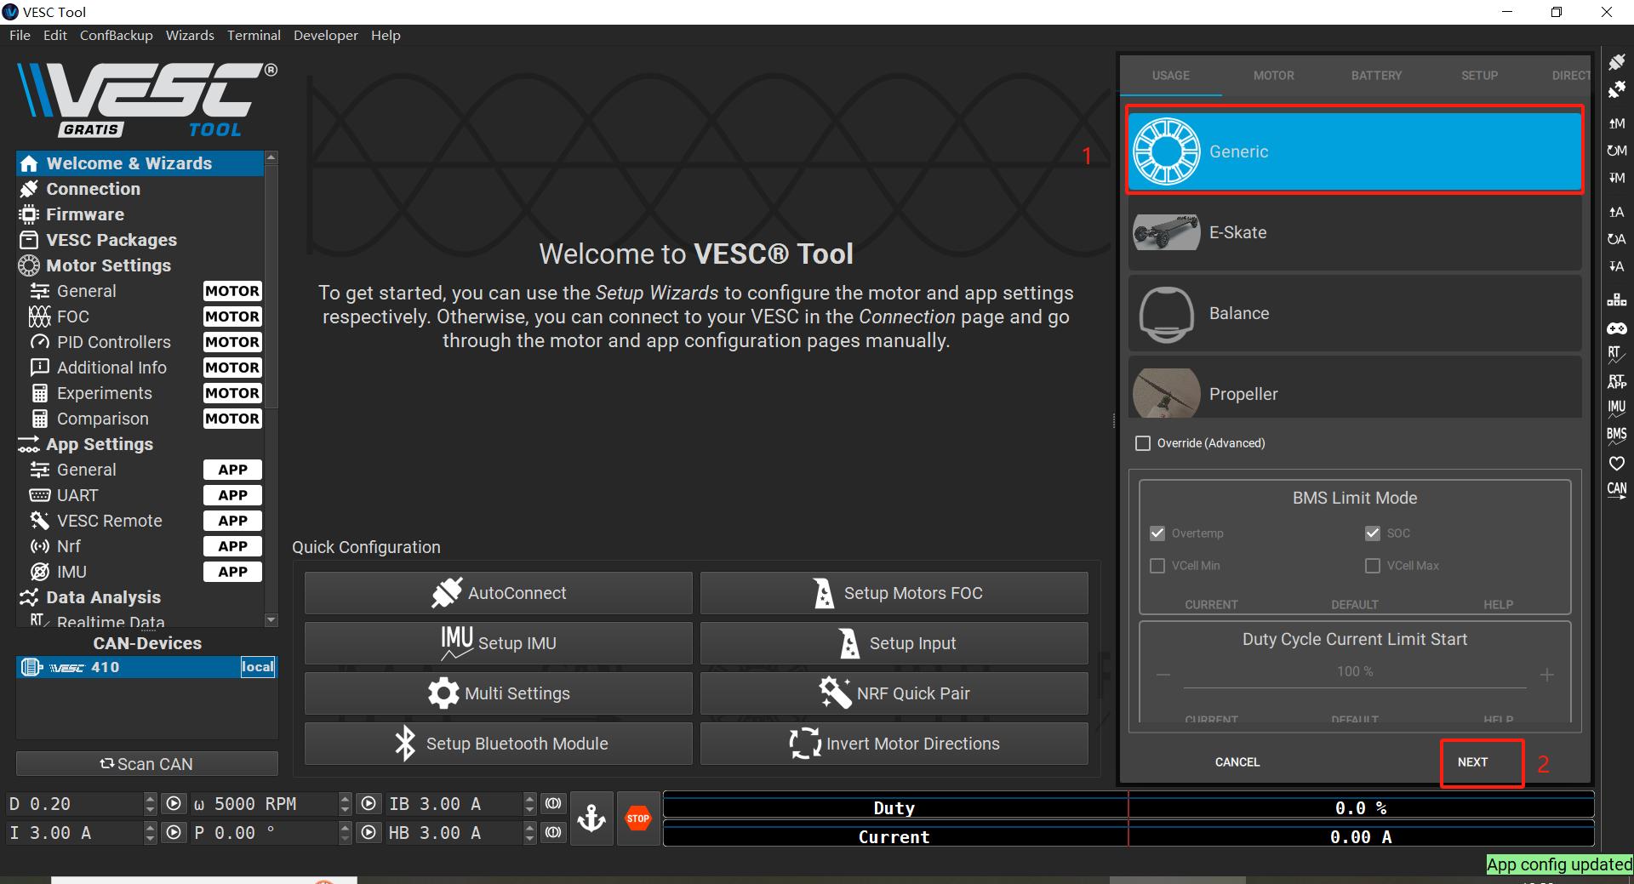Open the Wizards menu
The width and height of the screenshot is (1634, 884).
click(x=190, y=35)
